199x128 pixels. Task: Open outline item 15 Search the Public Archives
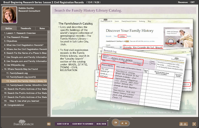24,89
